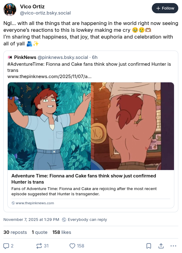Follow Vico Ortiz
Image resolution: width=182 pixels, height=253 pixels.
(165, 8)
